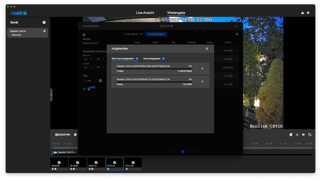Image resolution: width=321 pixels, height=180 pixels.
Task: Toggle the timer recording type checkbox
Action: click(96, 81)
